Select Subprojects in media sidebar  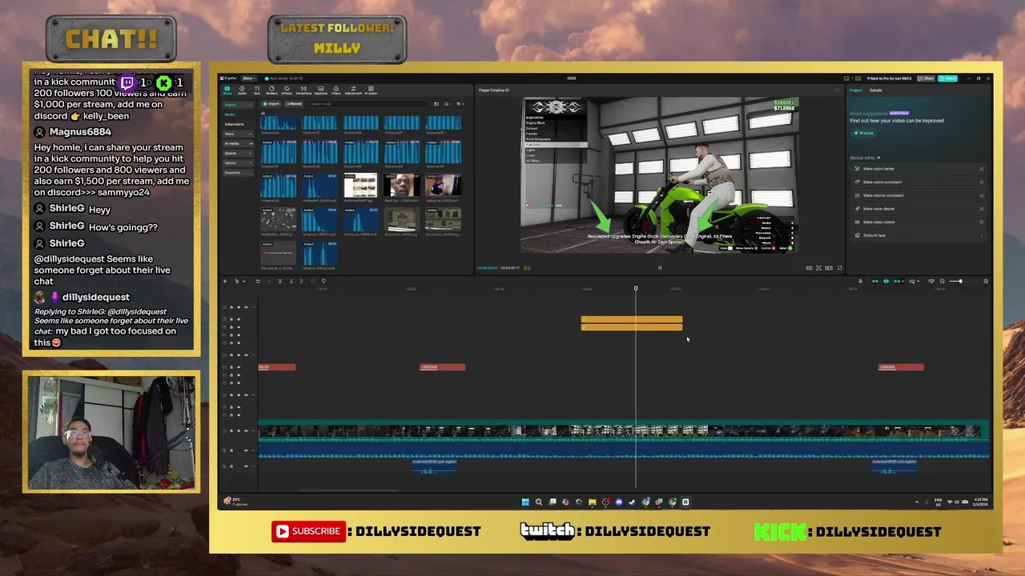pos(235,124)
